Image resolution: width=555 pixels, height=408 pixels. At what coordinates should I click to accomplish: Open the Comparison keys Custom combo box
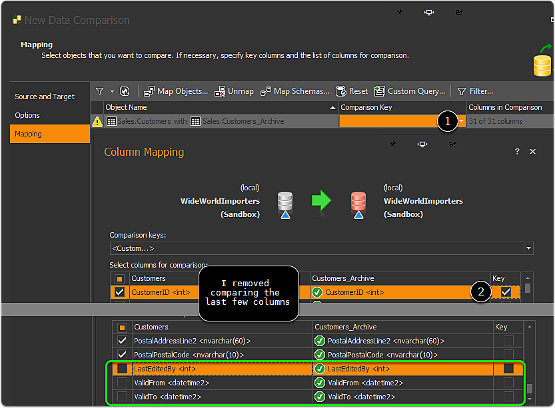(x=321, y=248)
